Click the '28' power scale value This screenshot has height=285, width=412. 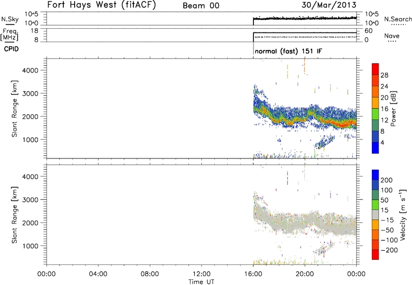[384, 75]
